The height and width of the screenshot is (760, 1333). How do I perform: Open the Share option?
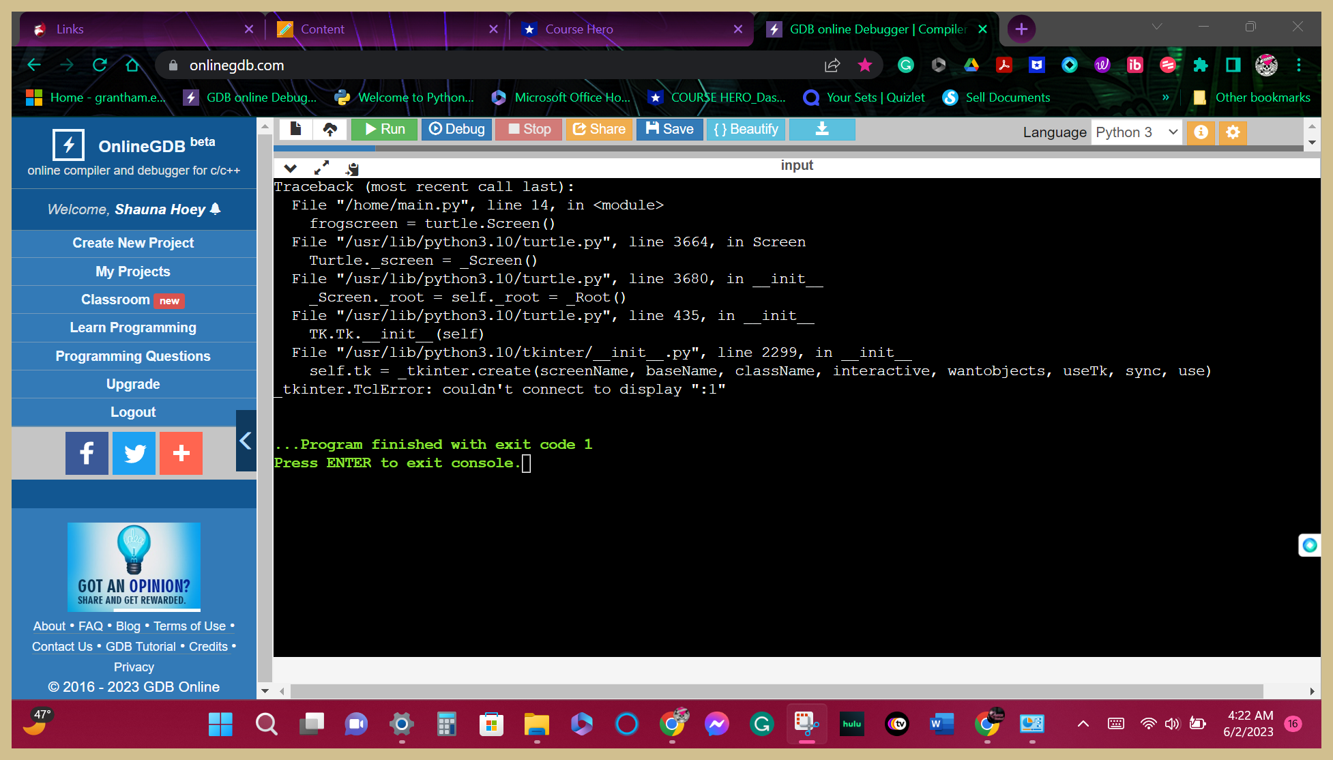click(599, 129)
